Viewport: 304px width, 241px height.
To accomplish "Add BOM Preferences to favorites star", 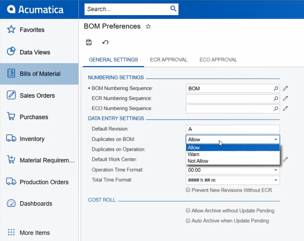I will click(x=148, y=26).
